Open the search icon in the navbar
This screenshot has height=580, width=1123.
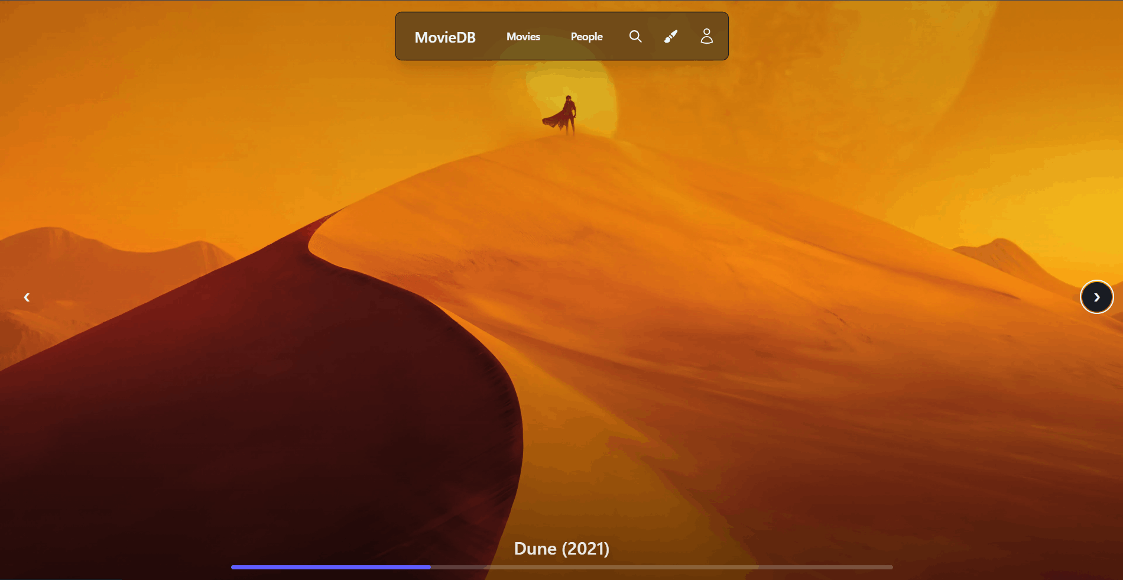(x=635, y=37)
